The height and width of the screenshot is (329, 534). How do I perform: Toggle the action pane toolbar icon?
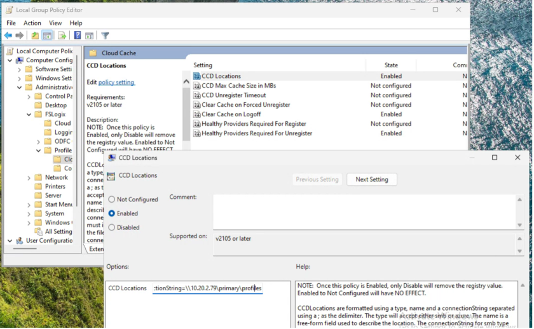point(89,36)
